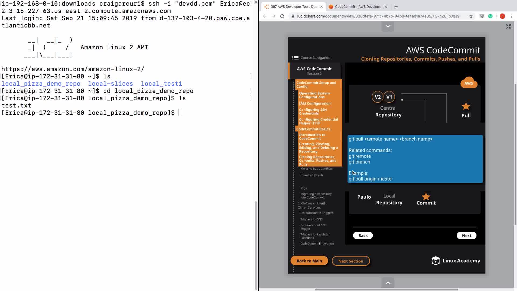Open Merging Basic Conflicts lesson
The width and height of the screenshot is (517, 291).
tap(316, 169)
